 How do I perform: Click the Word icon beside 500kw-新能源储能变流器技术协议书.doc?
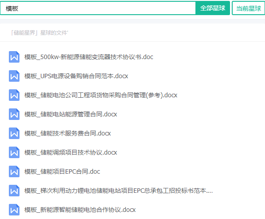pos(14,57)
